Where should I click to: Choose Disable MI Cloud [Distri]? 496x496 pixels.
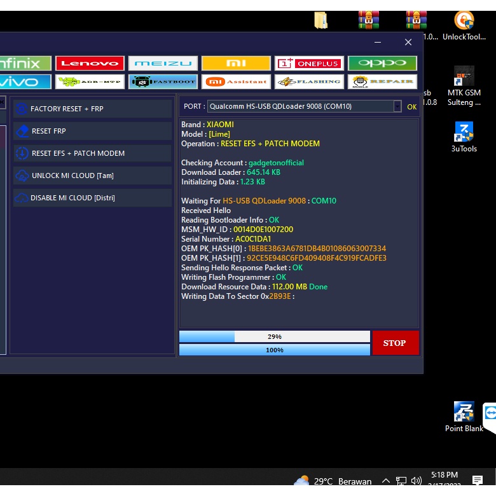pyautogui.click(x=92, y=198)
